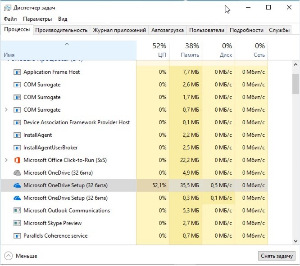Click blue cloud icon of highlighted OneDrive Setup
Viewport: 300px width, 266px height.
click(x=17, y=185)
